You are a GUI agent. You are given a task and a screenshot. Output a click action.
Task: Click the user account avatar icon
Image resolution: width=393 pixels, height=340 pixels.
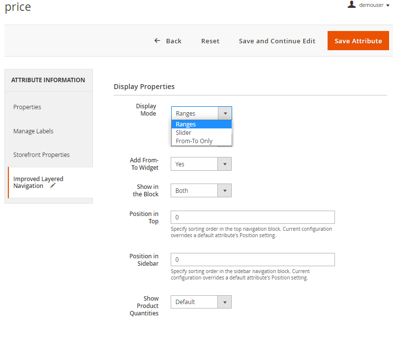coord(351,4)
